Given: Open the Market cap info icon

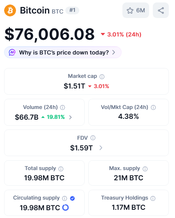Looking at the screenshot, I should [x=102, y=77].
